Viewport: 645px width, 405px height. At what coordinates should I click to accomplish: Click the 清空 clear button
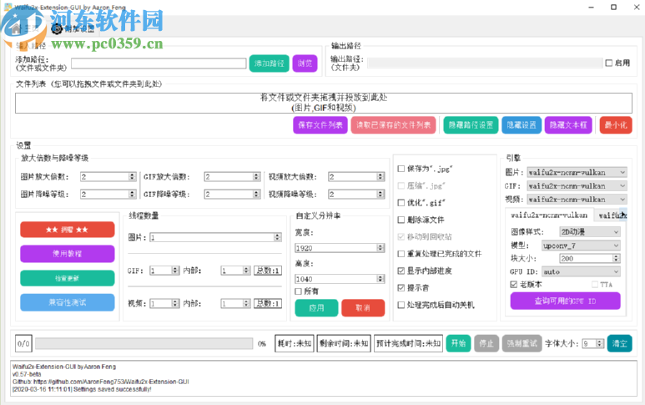click(619, 343)
